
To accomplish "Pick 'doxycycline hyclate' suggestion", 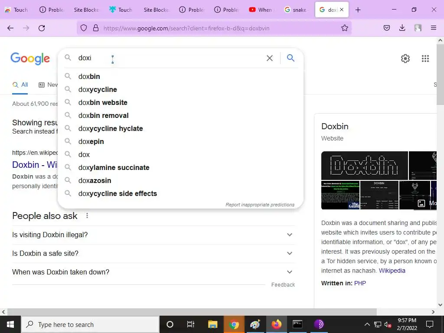I will click(x=181, y=128).
